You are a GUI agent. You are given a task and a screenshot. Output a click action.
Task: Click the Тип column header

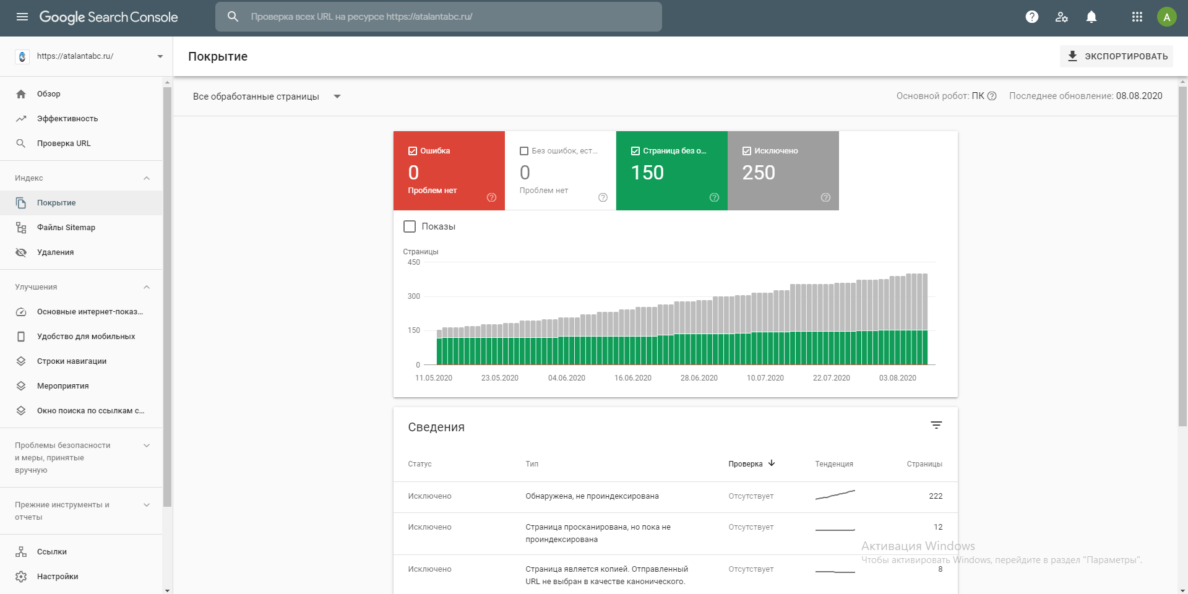(532, 464)
